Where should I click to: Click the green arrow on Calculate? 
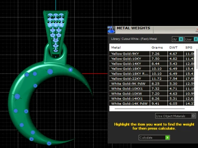coord(167,137)
